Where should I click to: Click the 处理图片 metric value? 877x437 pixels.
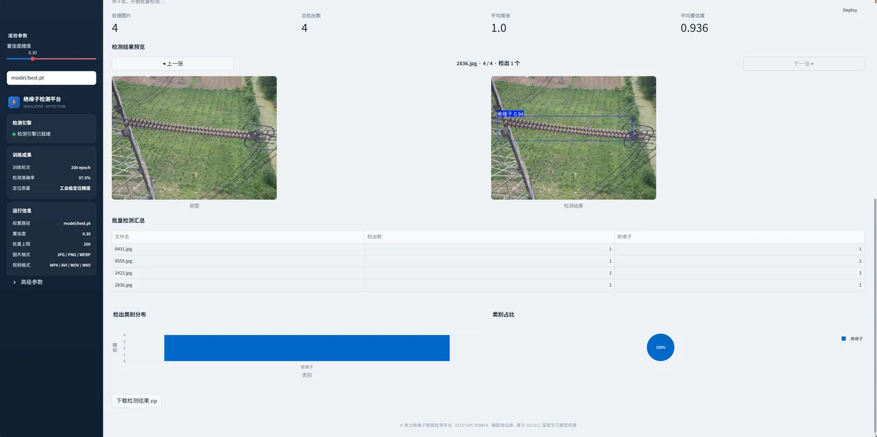click(x=115, y=28)
